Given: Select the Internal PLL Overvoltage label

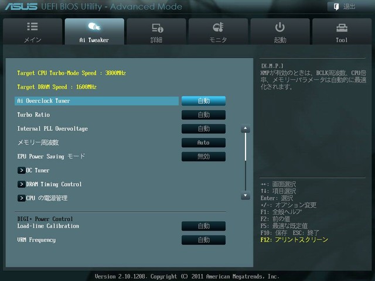Looking at the screenshot, I should (x=52, y=129).
